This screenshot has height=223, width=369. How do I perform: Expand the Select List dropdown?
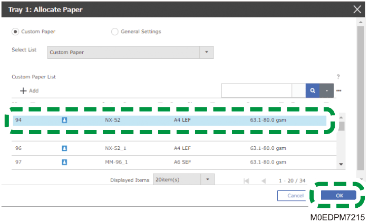coord(206,52)
